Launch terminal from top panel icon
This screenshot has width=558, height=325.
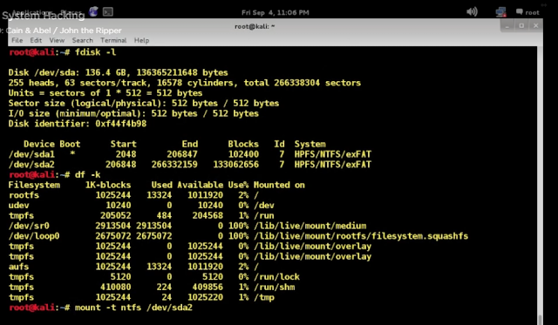pyautogui.click(x=108, y=12)
